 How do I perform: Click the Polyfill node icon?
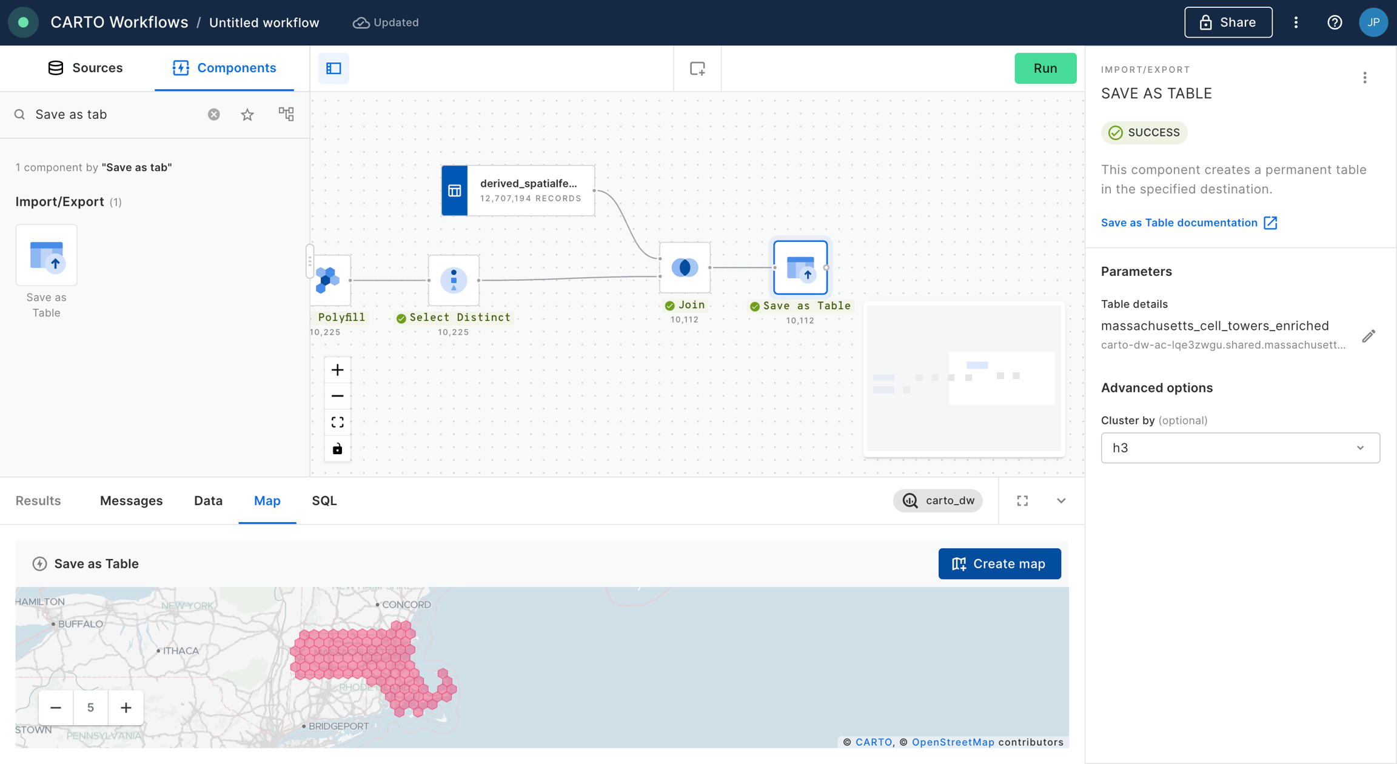329,280
